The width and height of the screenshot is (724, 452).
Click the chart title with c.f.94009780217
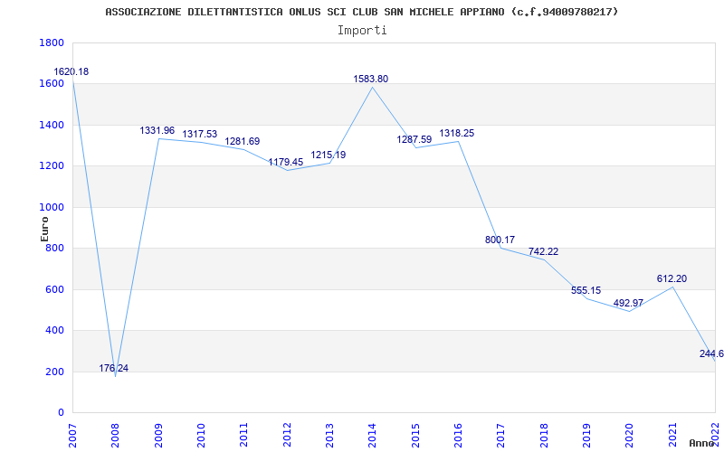pyautogui.click(x=361, y=12)
